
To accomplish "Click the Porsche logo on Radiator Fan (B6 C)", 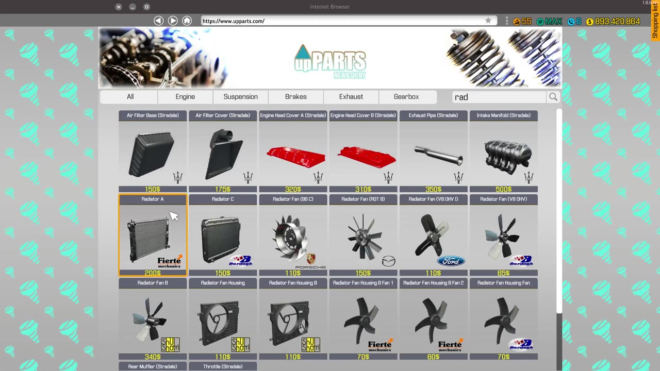I will 310,262.
